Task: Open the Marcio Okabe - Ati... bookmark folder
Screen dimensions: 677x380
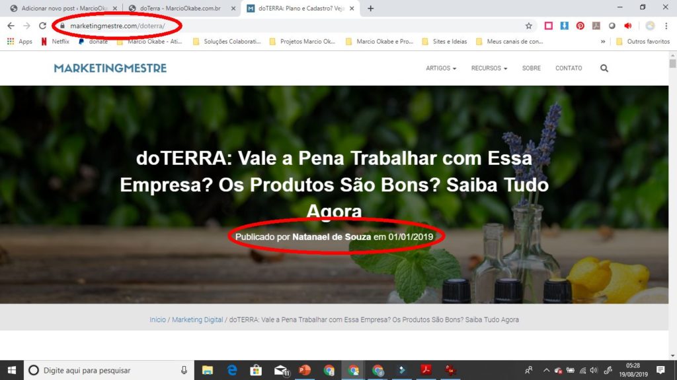Action: (x=149, y=42)
